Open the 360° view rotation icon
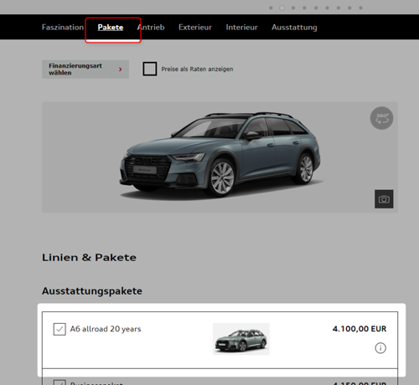The image size is (419, 385). 381,118
